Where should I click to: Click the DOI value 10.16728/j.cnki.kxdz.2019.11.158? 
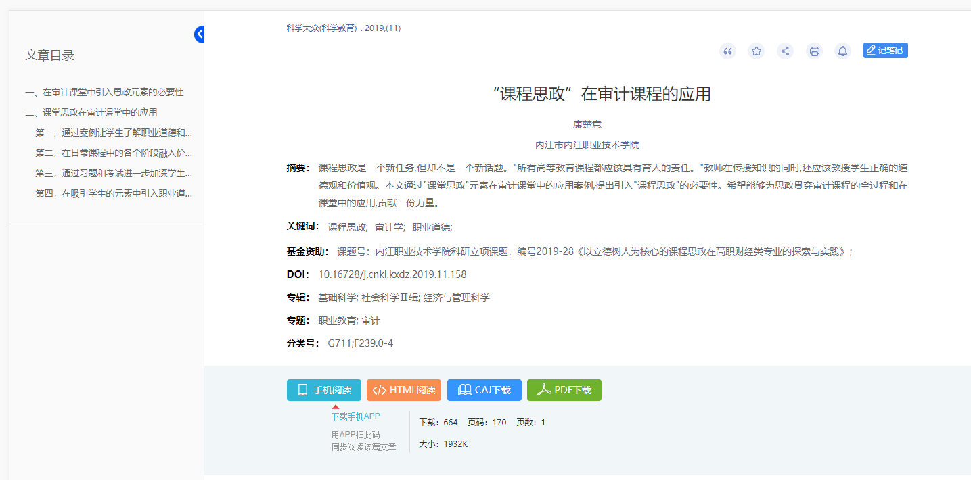click(392, 274)
